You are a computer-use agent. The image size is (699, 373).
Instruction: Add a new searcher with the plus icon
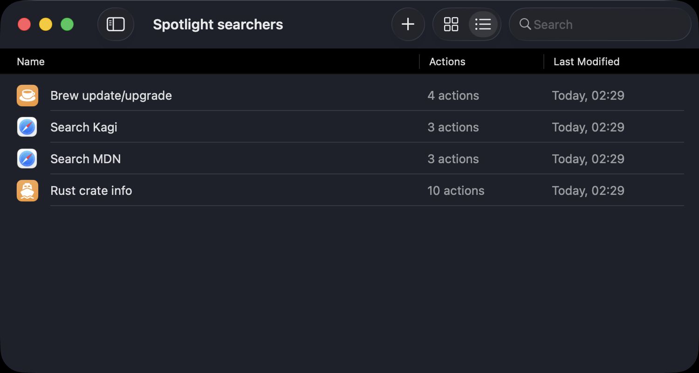408,24
